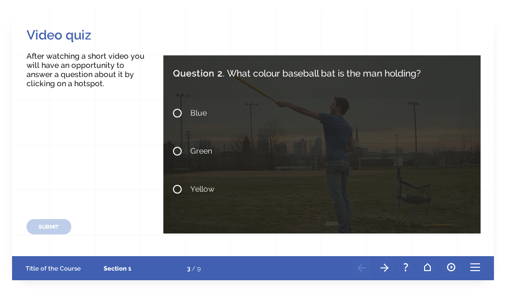Screen dimensions: 506x299
Task: Click the Section 1 label
Action: [117, 268]
